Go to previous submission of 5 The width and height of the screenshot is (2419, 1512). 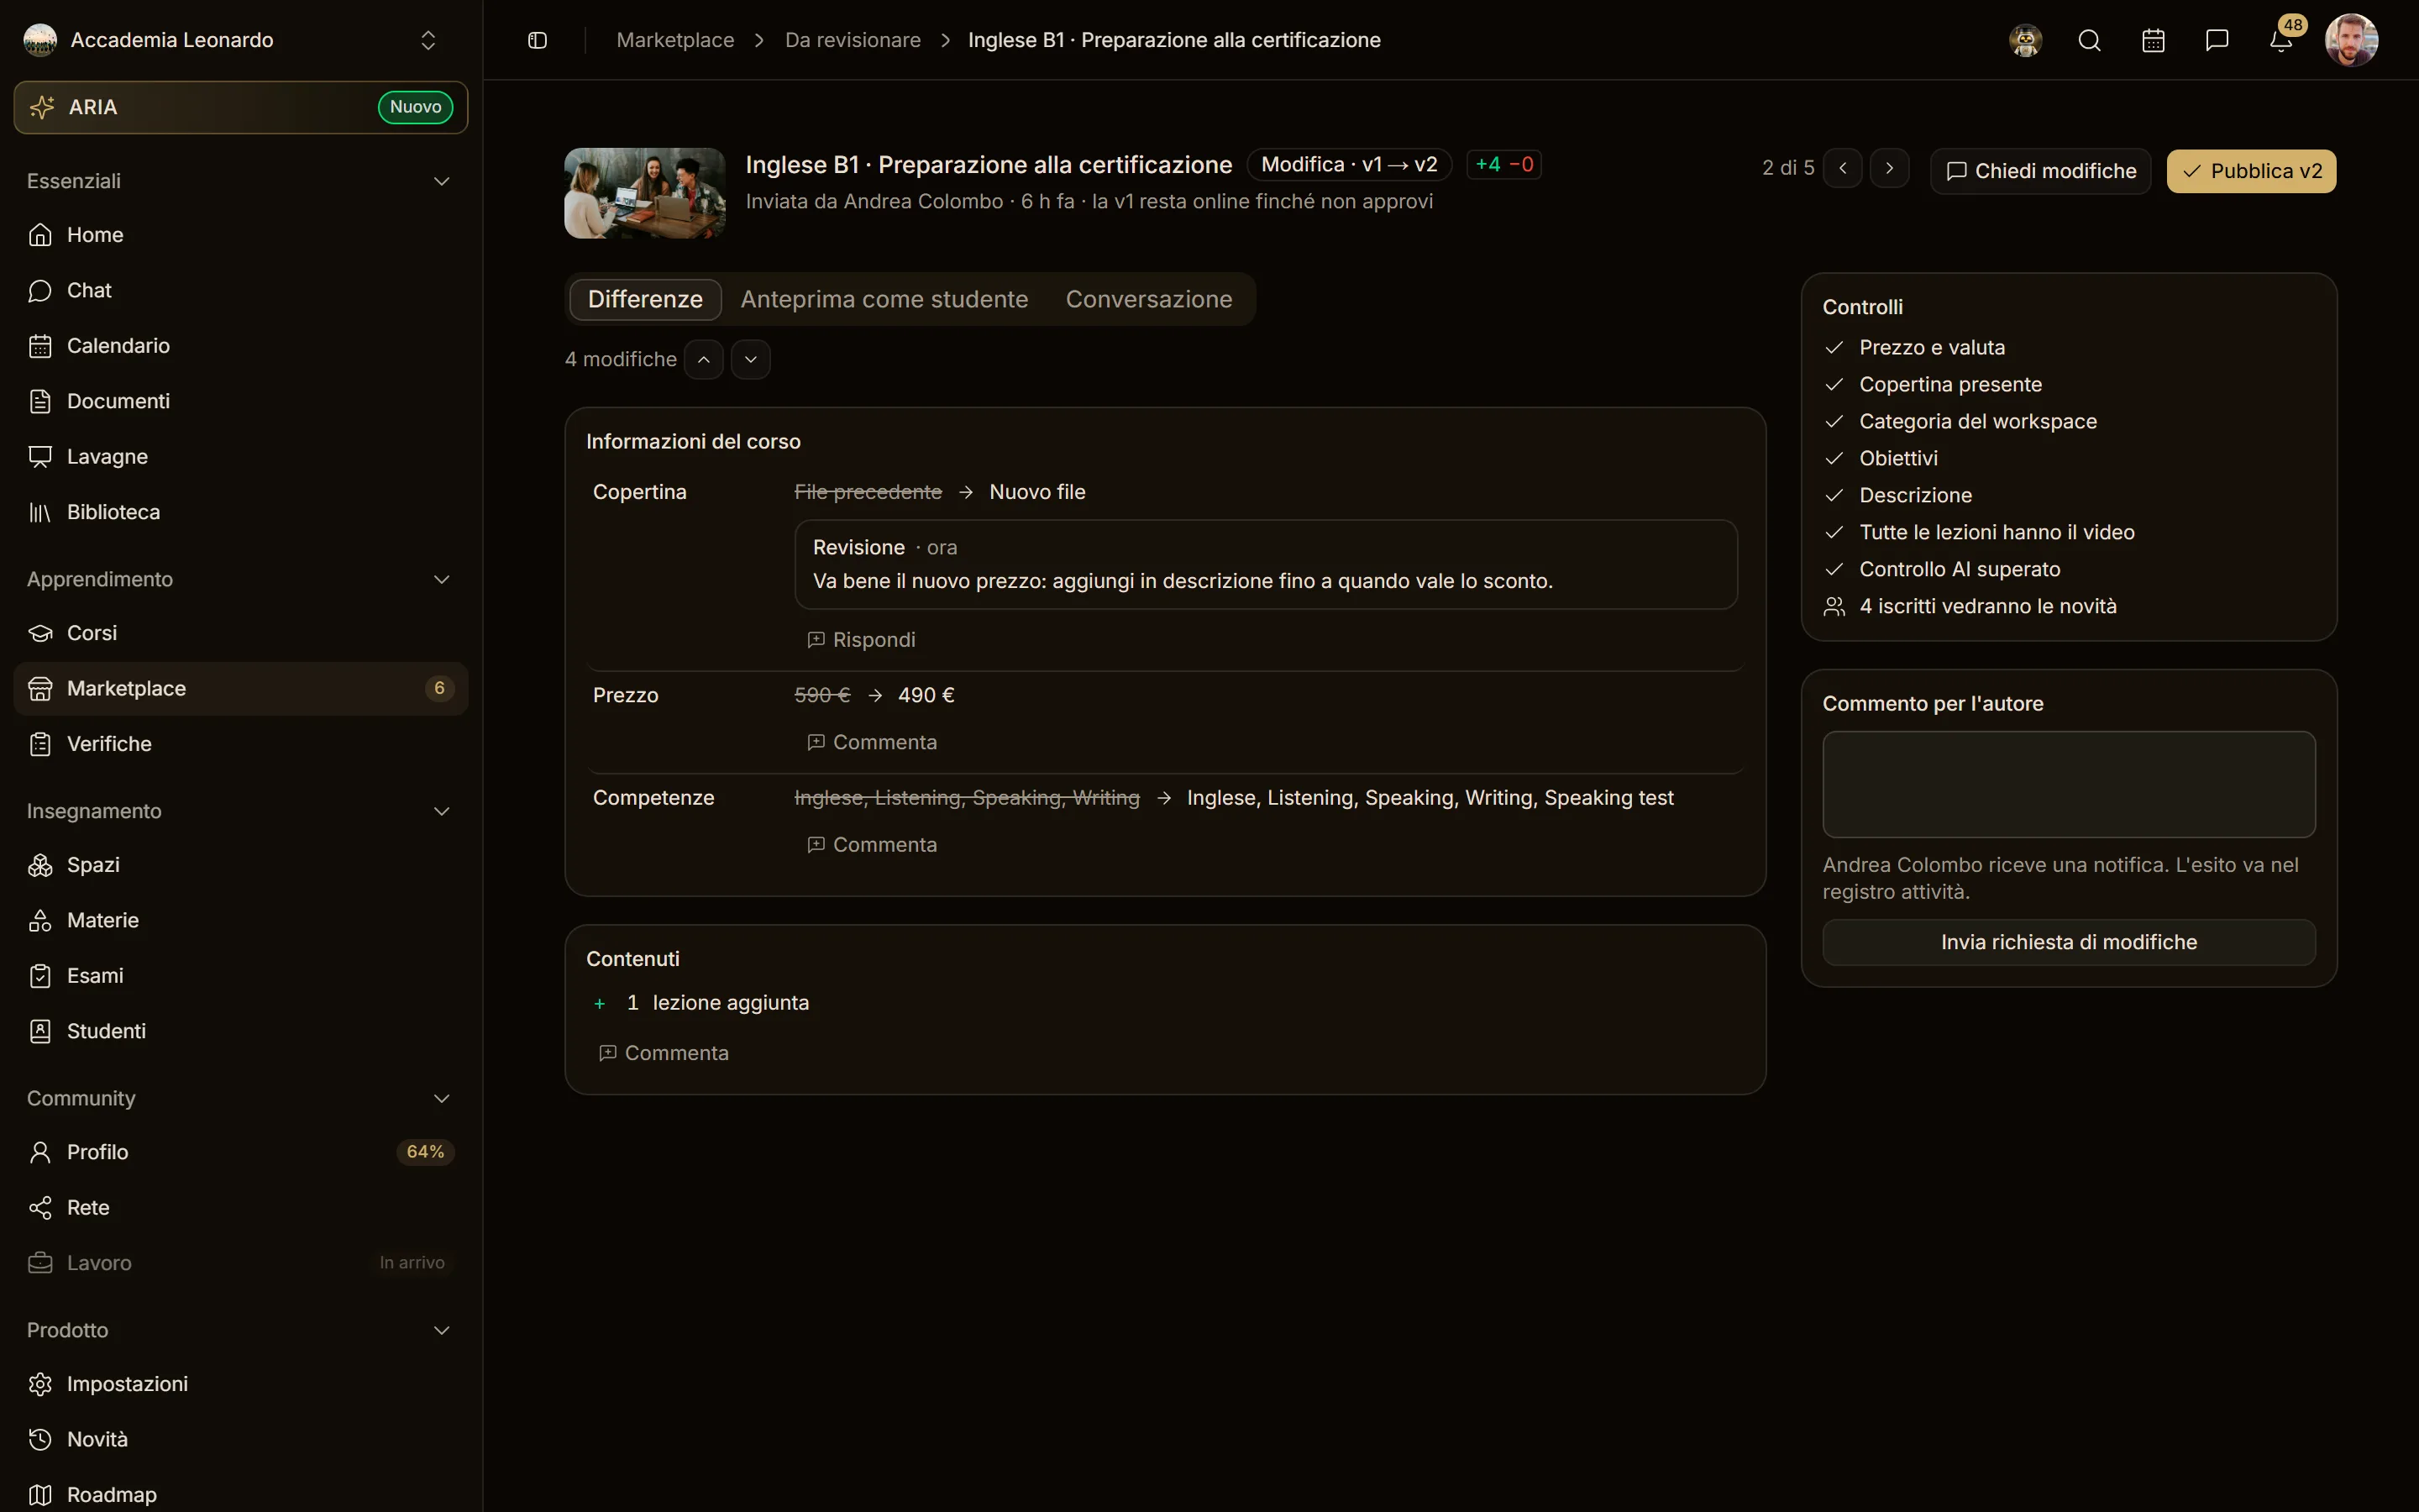pyautogui.click(x=1842, y=168)
